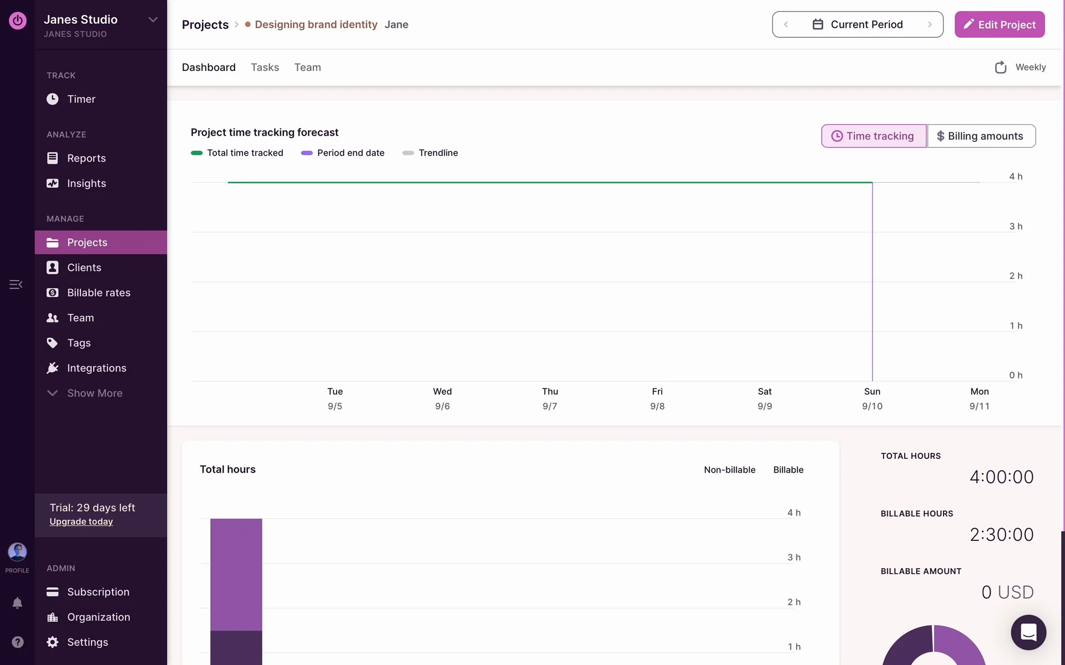Switch to the Team tab
This screenshot has width=1065, height=665.
307,67
